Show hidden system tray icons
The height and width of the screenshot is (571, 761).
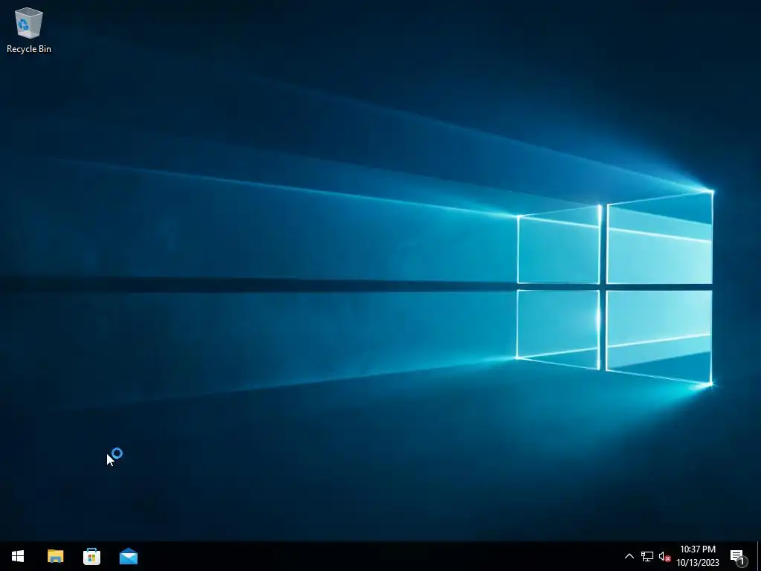point(629,556)
